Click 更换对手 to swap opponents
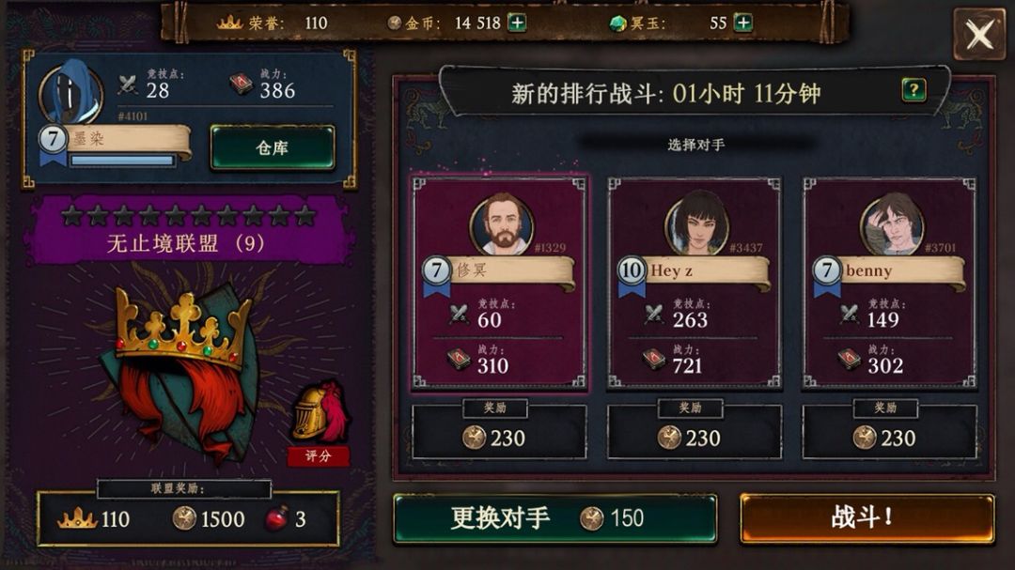Screen dimensions: 1015x570 554,518
